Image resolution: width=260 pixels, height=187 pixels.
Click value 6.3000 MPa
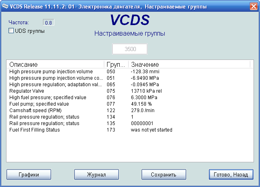coord(144,97)
